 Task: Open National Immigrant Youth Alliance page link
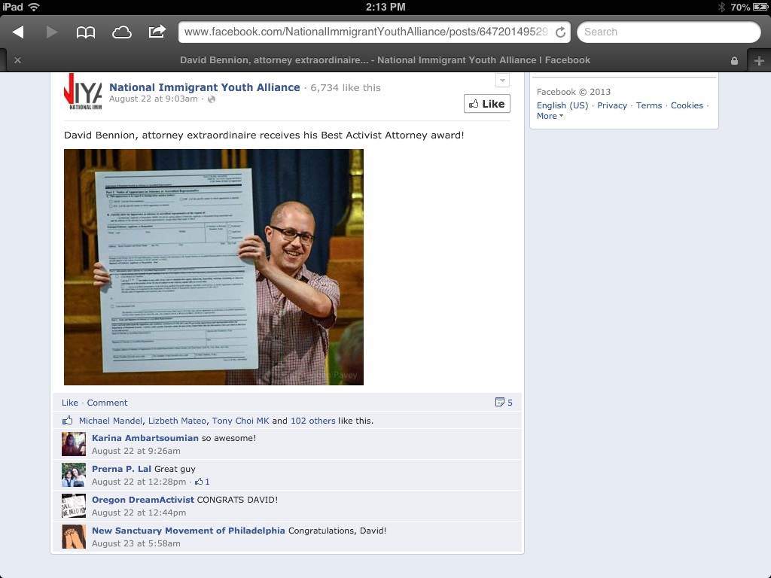coord(205,87)
